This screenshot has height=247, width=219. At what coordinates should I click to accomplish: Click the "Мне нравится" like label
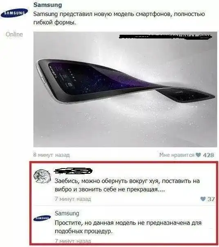point(177,155)
